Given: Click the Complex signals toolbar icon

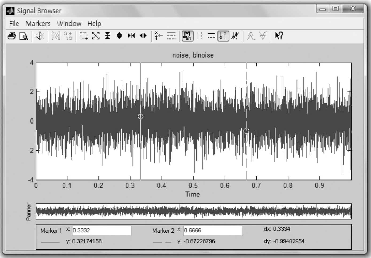Looking at the screenshot, I should [68, 36].
